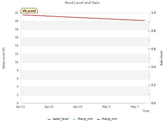Click the chart title Pond Level and Rain
The height and width of the screenshot is (124, 165).
(82, 3)
